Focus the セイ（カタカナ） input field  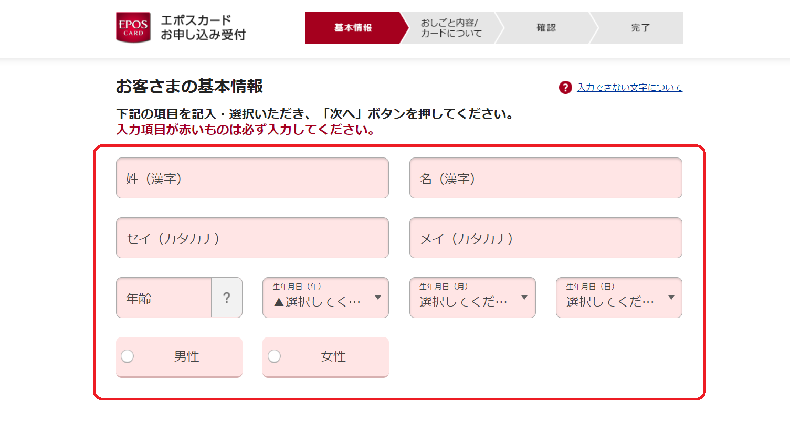(x=252, y=238)
